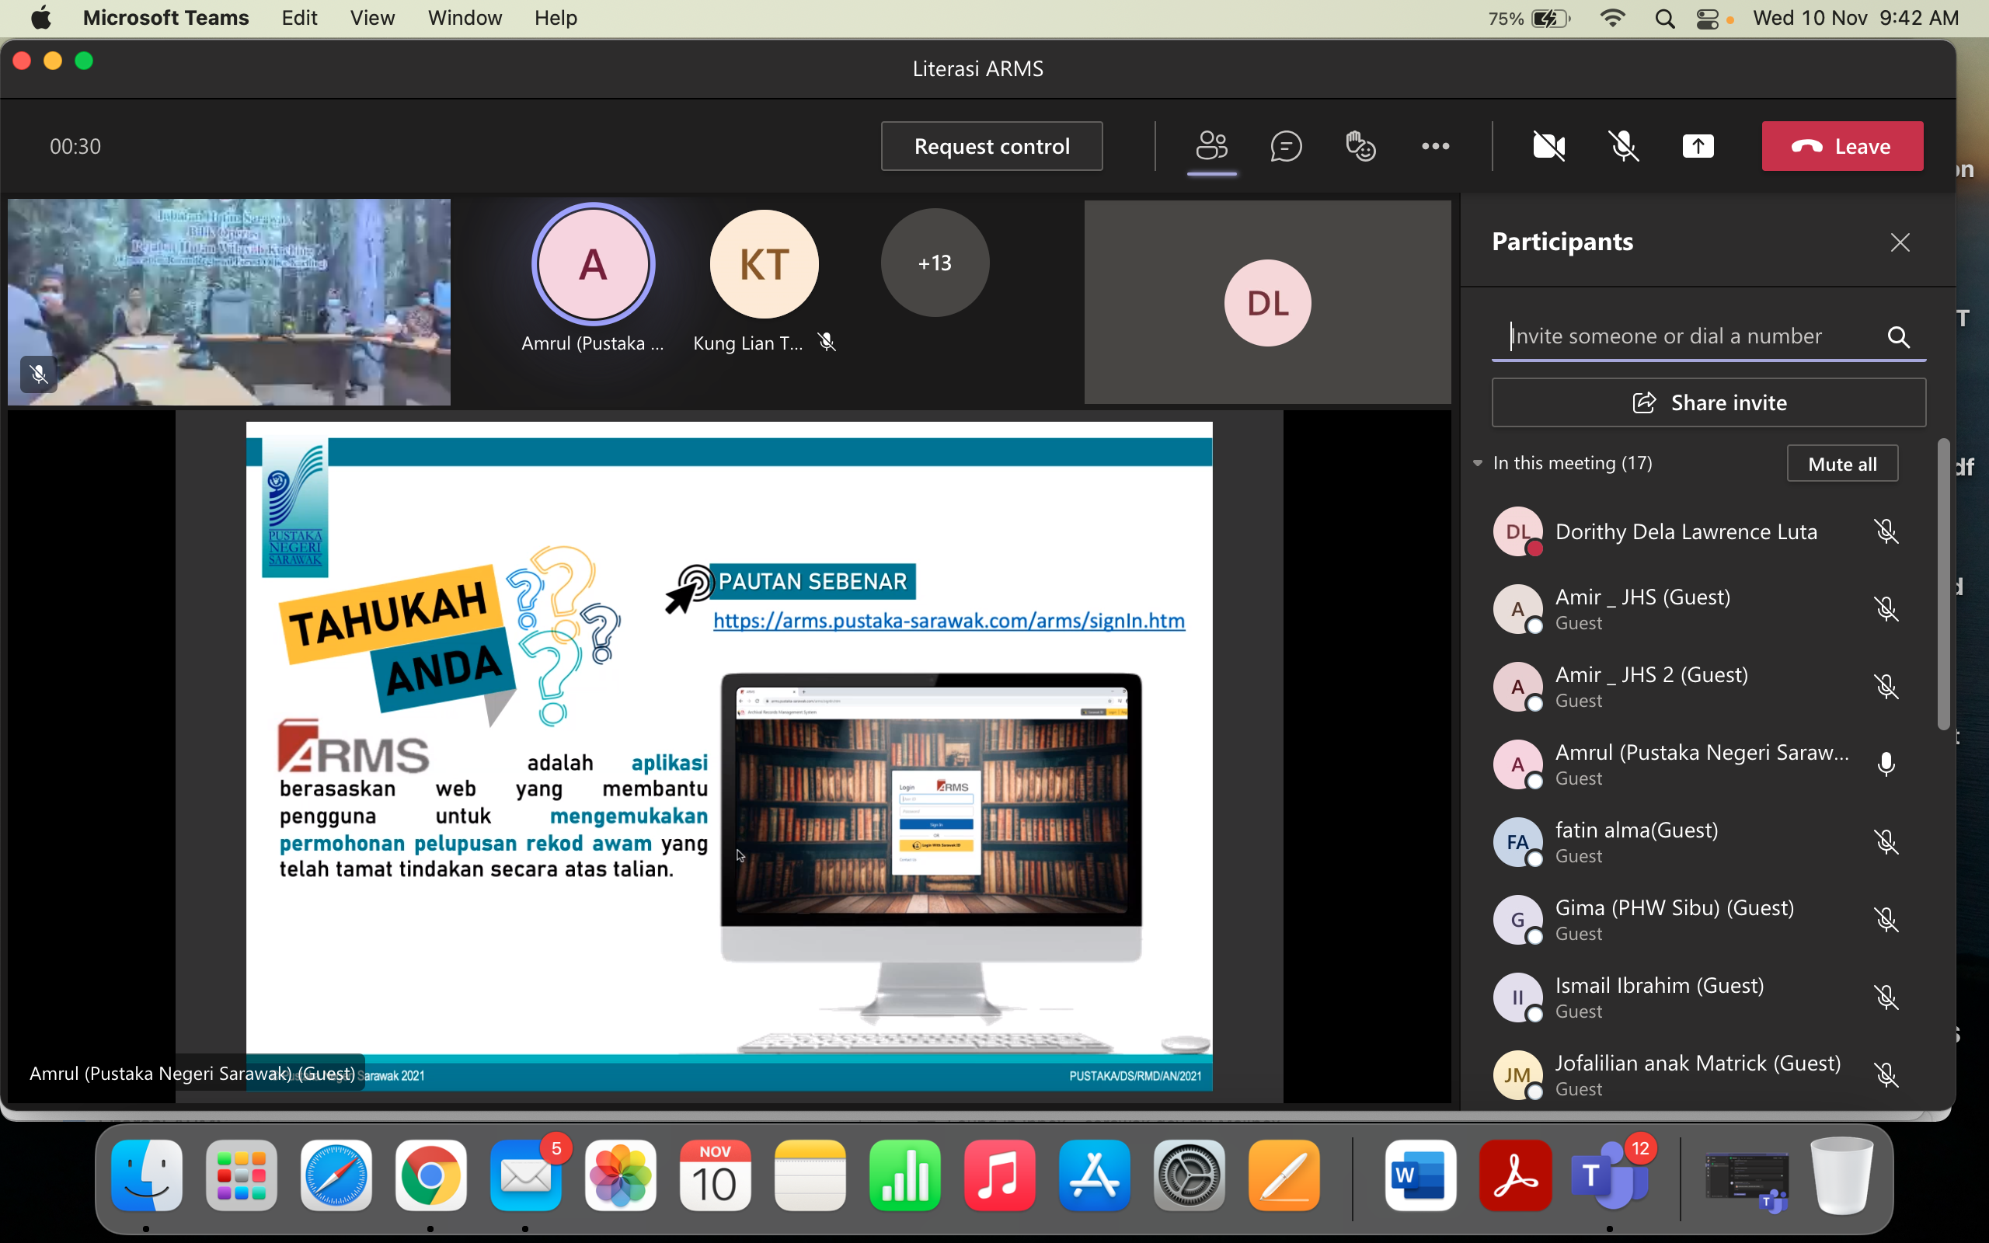1989x1243 pixels.
Task: Select Gima G avatar in participants list
Action: click(x=1517, y=920)
